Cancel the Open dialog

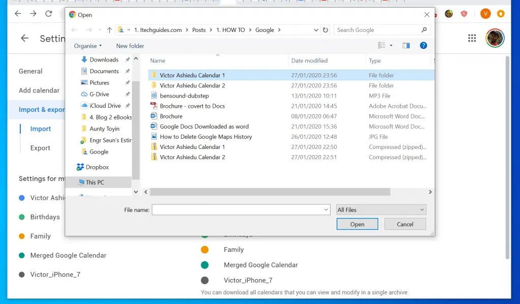tap(405, 224)
